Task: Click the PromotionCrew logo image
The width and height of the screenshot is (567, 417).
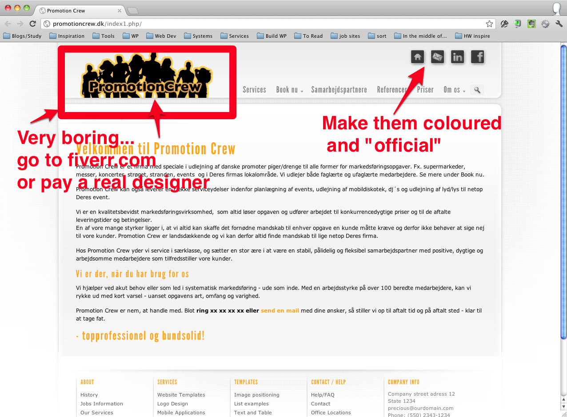Action: coord(147,76)
